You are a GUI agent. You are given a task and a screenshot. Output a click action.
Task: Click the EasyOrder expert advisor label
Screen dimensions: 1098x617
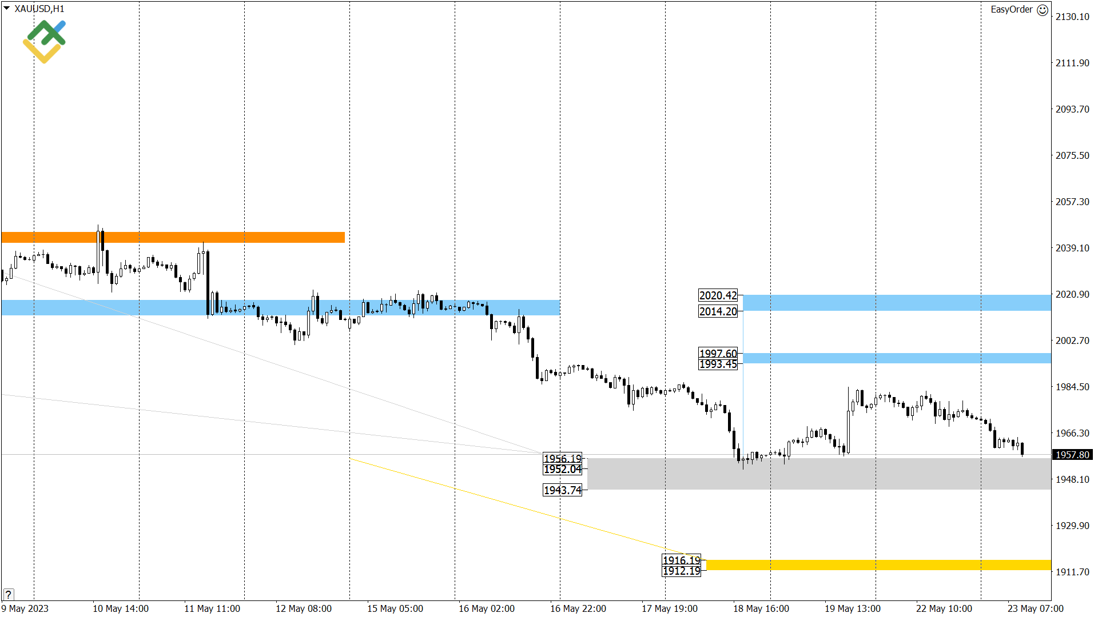pos(1011,9)
